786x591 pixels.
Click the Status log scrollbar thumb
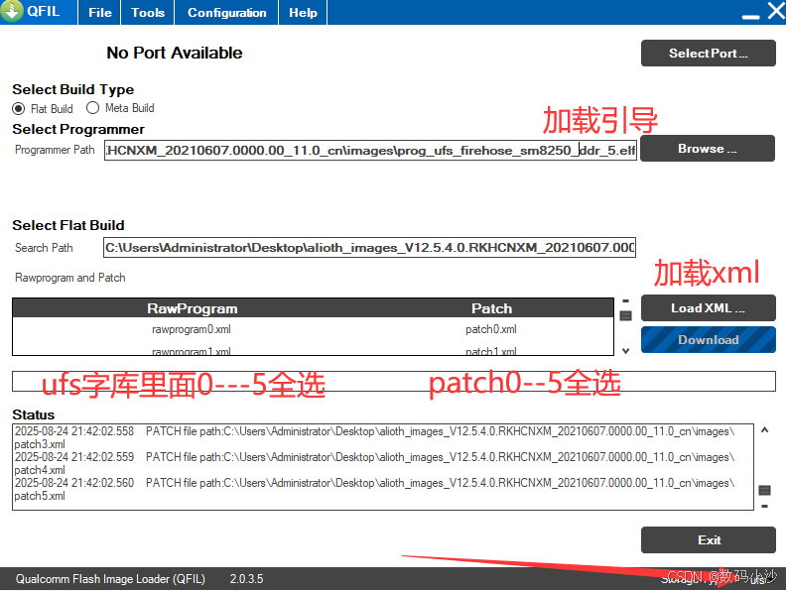(764, 490)
